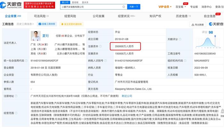This screenshot has height=132, width=224.
Task: Open the 公司发展 tab
Action: [99, 16]
